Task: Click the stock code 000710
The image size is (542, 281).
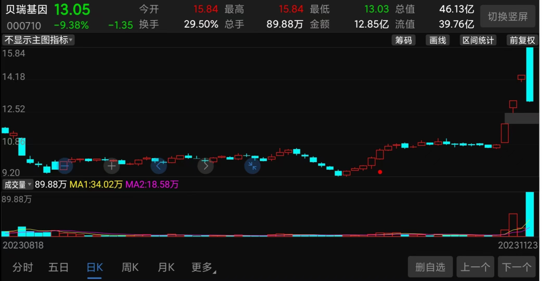Action: 24,26
